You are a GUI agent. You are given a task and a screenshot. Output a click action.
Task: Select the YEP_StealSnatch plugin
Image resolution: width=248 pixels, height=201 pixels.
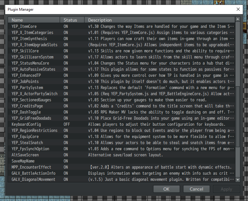click(122, 143)
